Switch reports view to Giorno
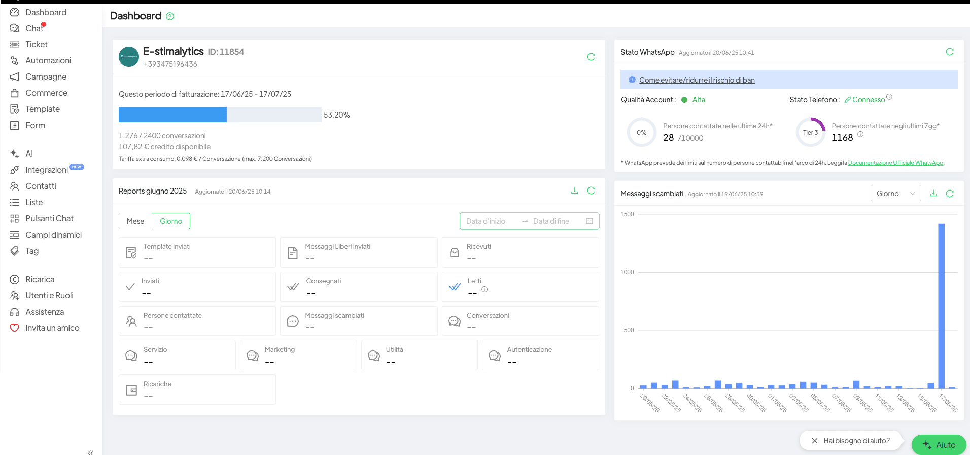The height and width of the screenshot is (455, 970). point(171,221)
